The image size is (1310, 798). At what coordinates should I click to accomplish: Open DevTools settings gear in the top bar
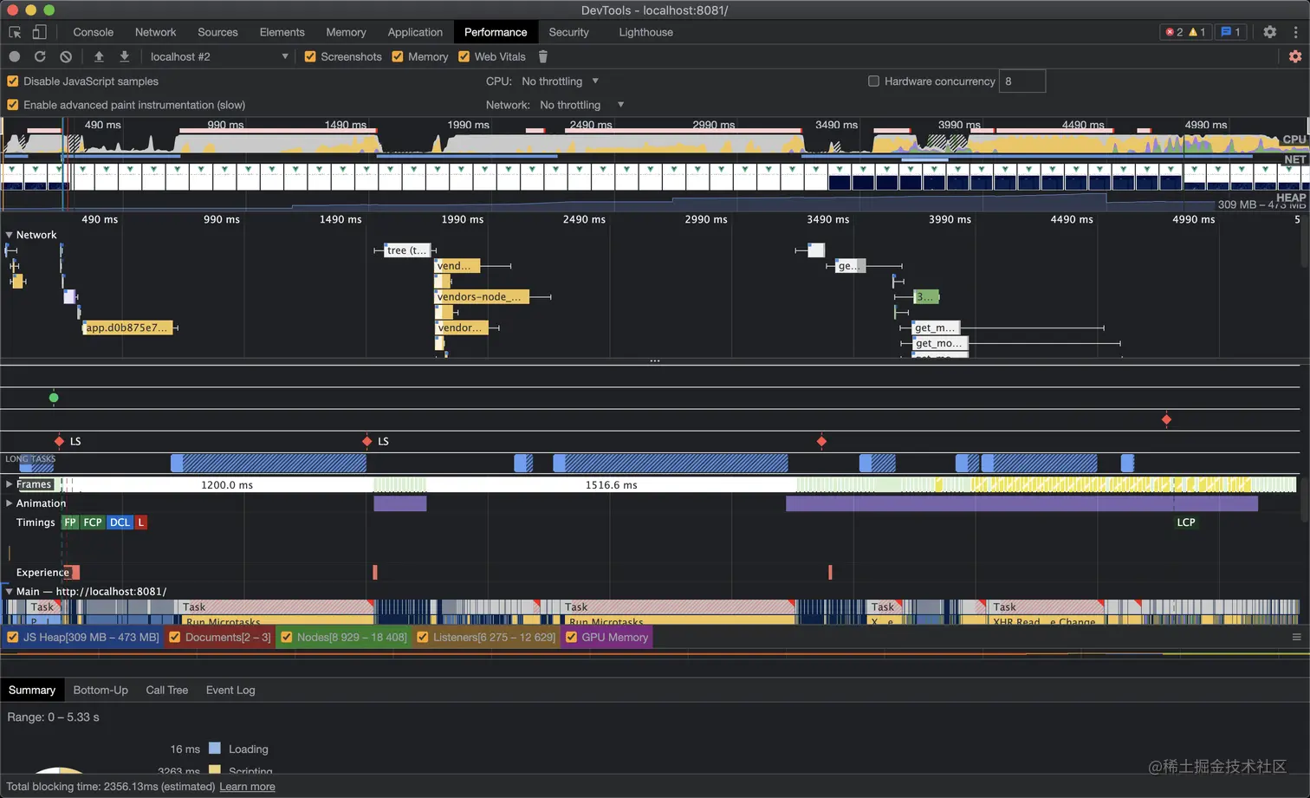[1269, 32]
